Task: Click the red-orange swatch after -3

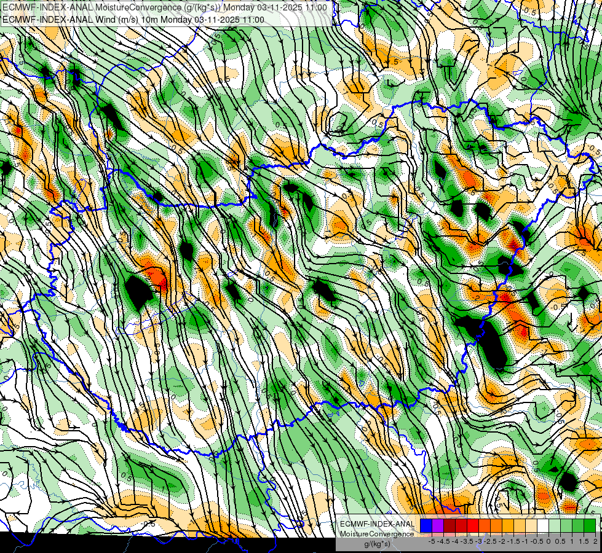Action: (485, 525)
